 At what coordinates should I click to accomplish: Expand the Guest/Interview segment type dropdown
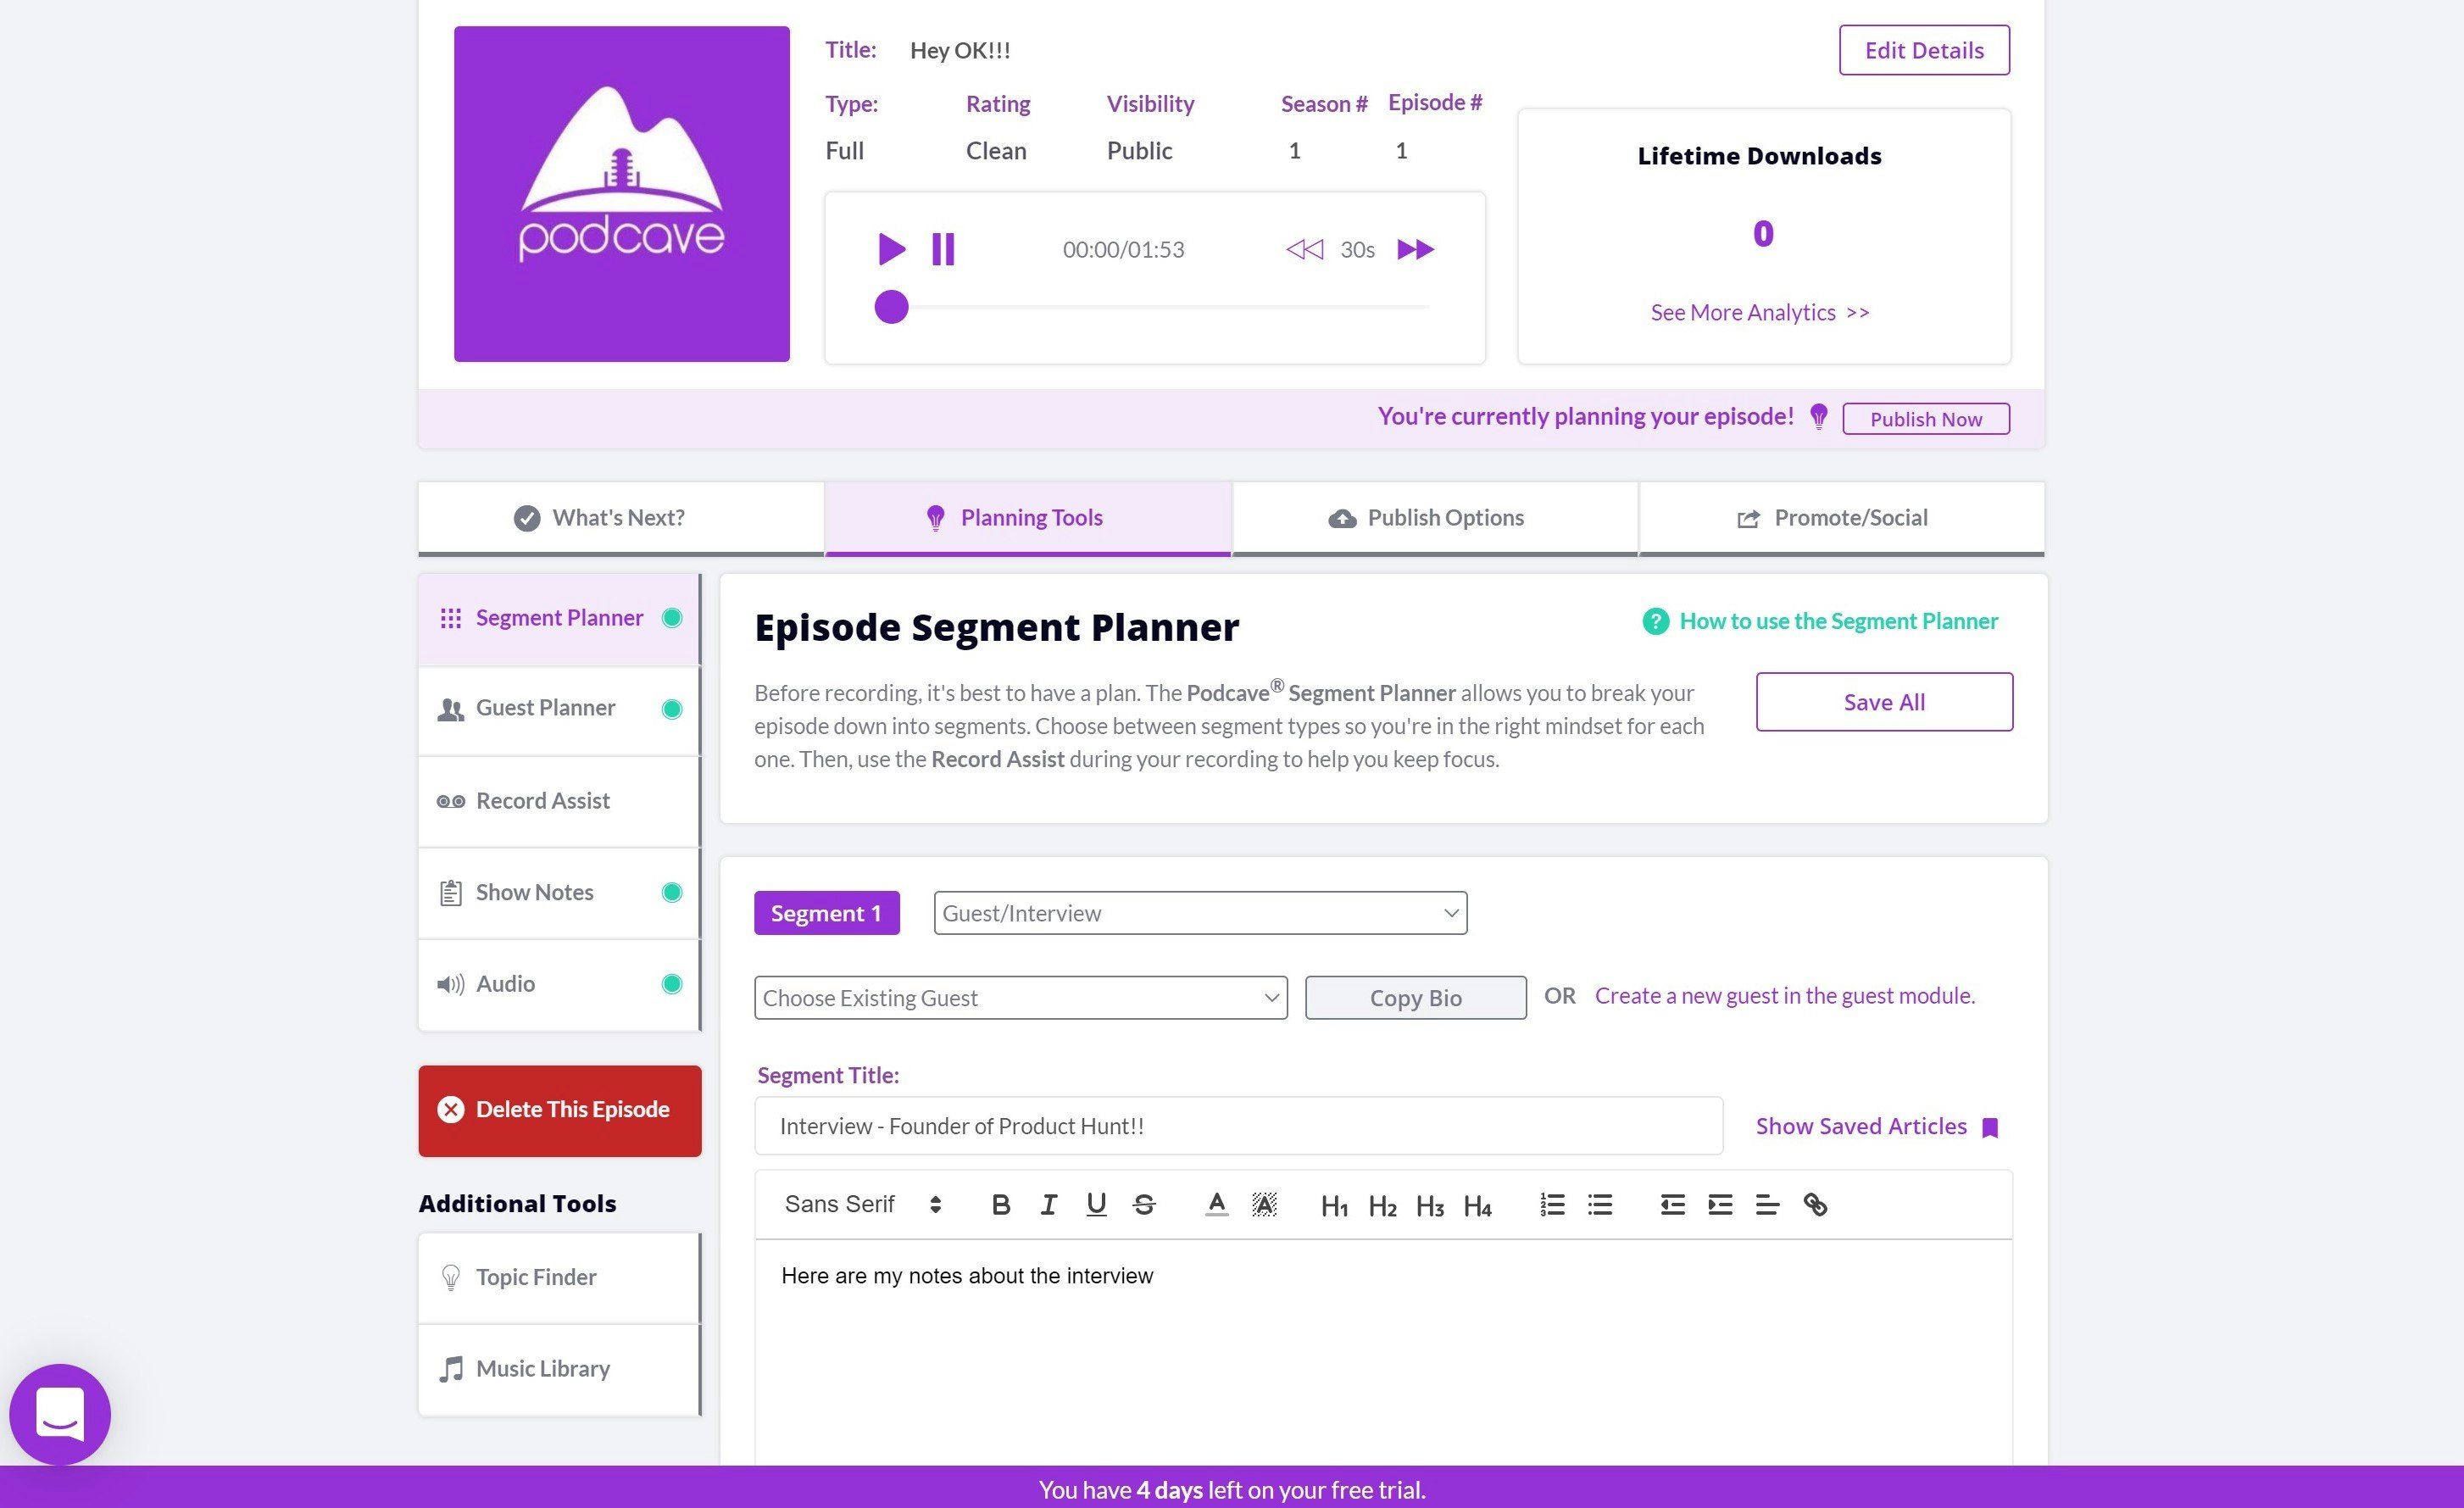(x=1200, y=913)
